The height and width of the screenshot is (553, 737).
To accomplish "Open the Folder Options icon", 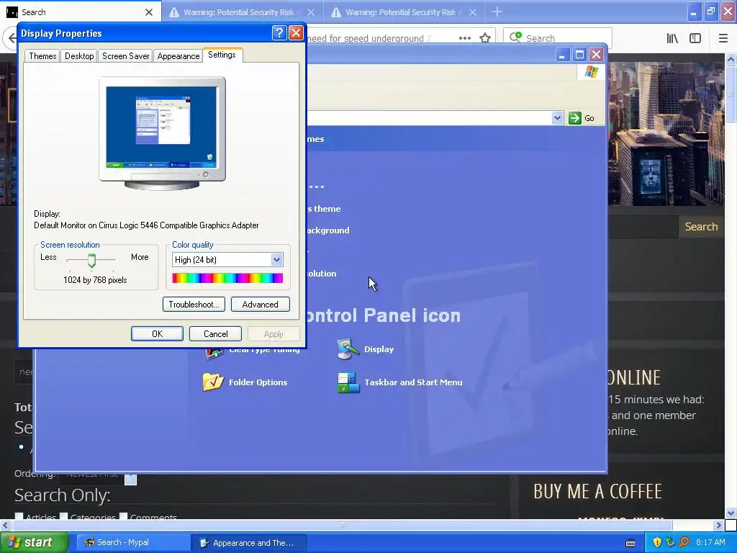I will [213, 382].
